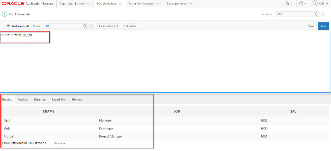Switch to the History tab
The height and width of the screenshot is (151, 331).
coord(77,99)
